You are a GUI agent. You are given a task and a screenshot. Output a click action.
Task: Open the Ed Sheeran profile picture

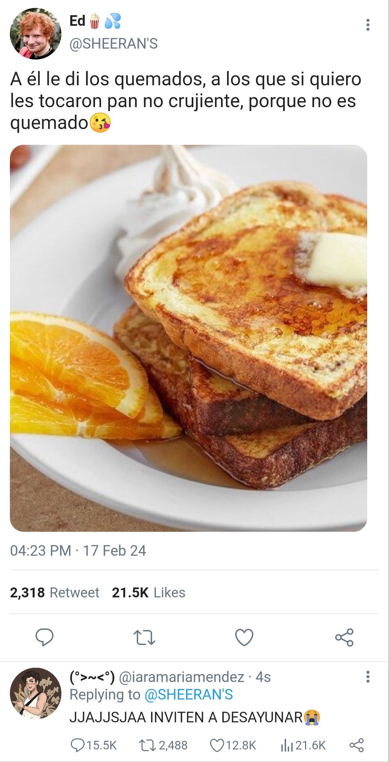[36, 34]
